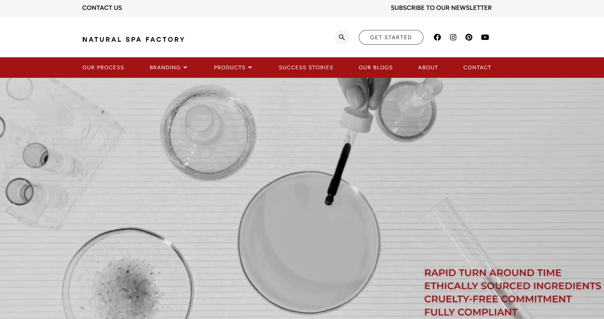Screen dimensions: 604x319
Task: Click Subscribe To Our Newsletter link
Action: [x=441, y=8]
